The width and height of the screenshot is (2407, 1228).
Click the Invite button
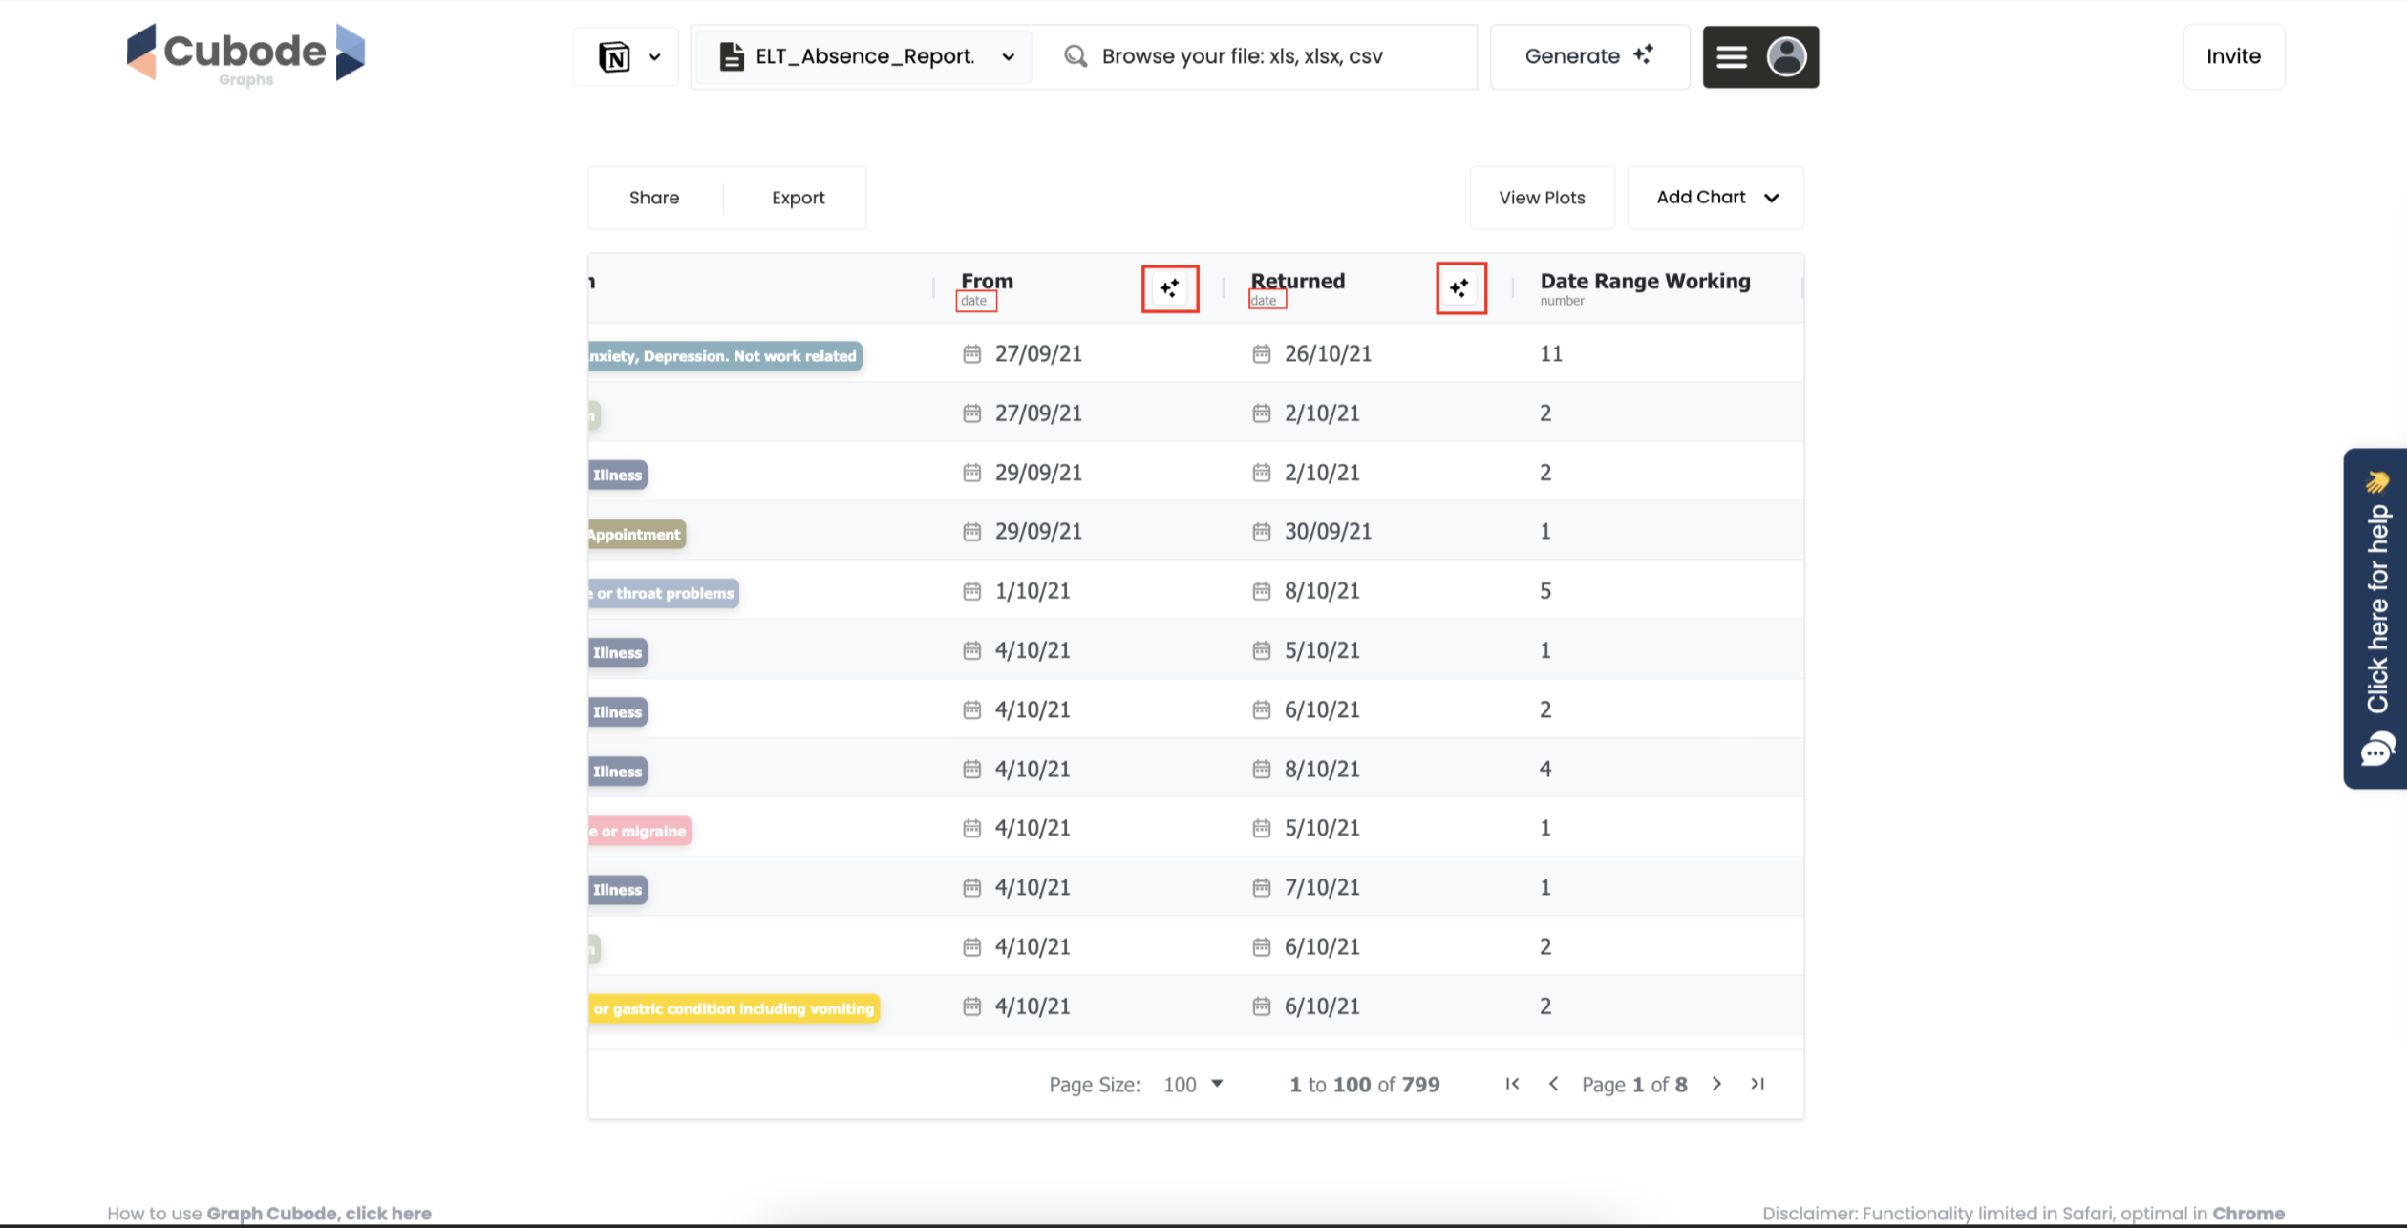(x=2233, y=56)
